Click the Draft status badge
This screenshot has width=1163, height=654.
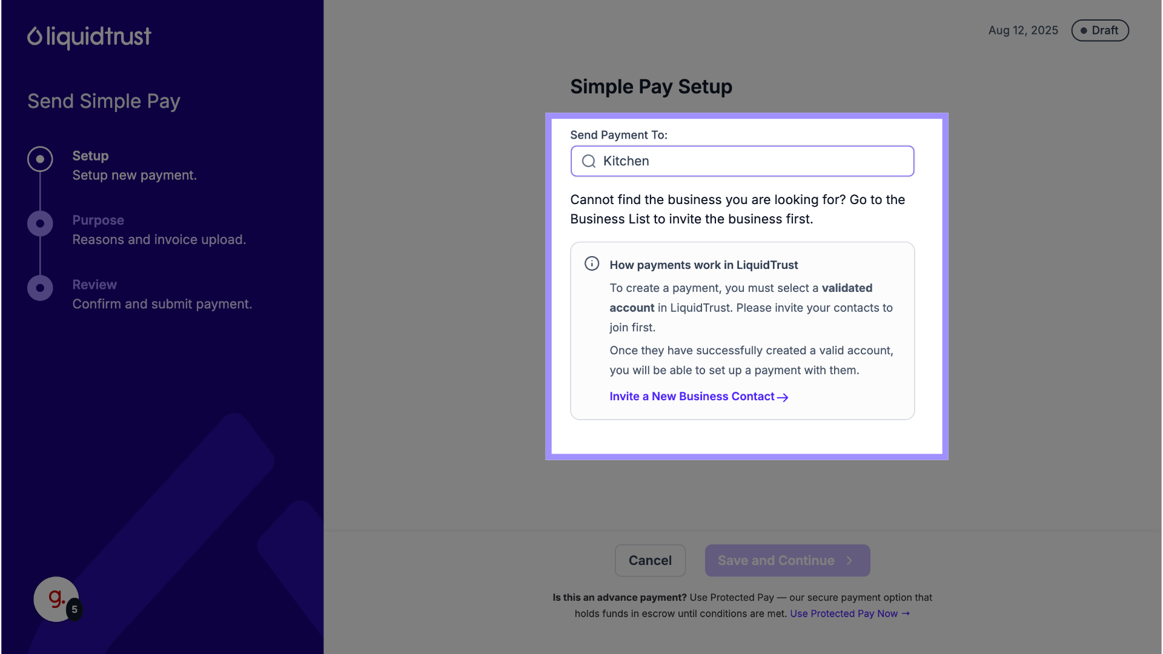click(x=1099, y=30)
